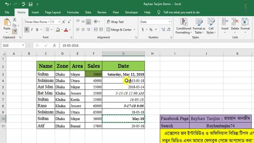This screenshot has width=254, height=143.
Task: Bottom align cell contents
Action: pyautogui.click(x=89, y=21)
